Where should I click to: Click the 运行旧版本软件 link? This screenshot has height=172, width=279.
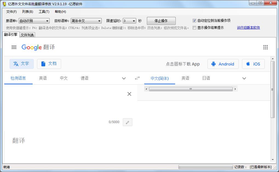(x=248, y=28)
